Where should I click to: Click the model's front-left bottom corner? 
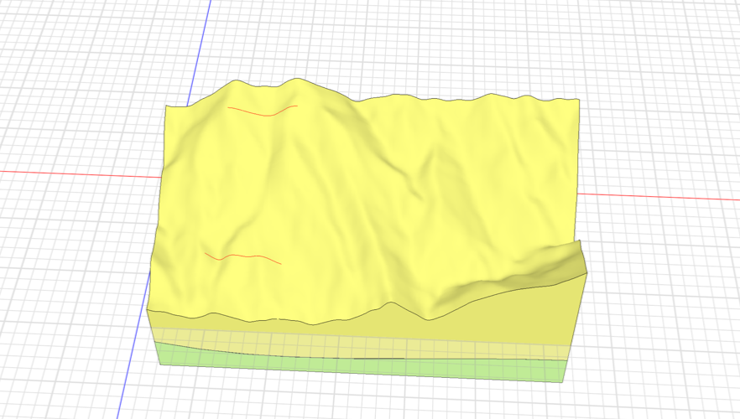coord(159,365)
